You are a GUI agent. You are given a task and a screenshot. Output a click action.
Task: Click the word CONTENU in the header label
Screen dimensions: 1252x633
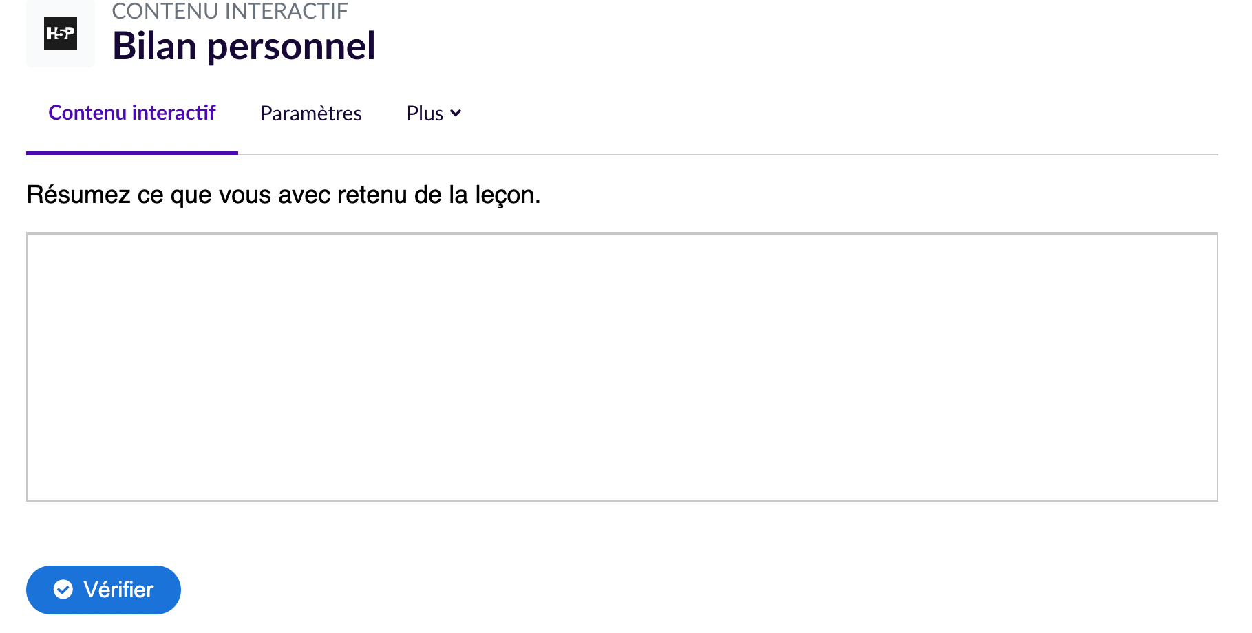[165, 11]
